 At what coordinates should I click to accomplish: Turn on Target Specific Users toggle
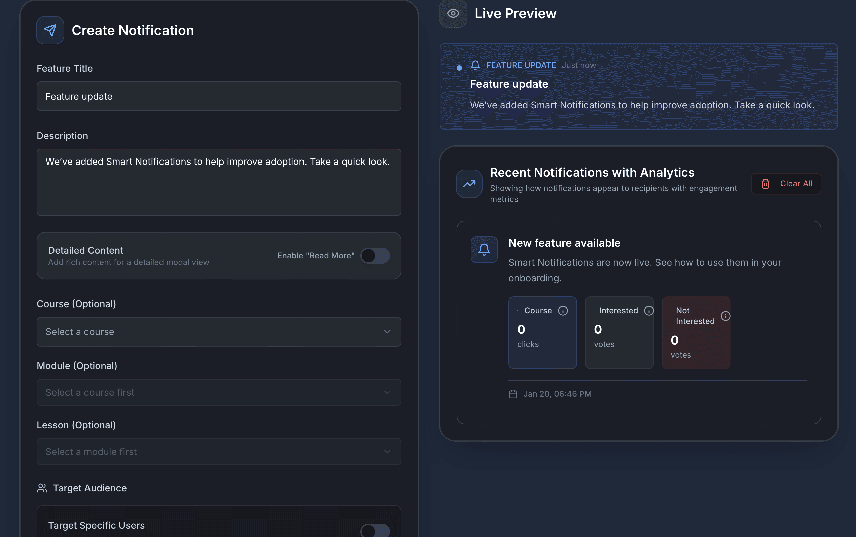click(x=375, y=531)
